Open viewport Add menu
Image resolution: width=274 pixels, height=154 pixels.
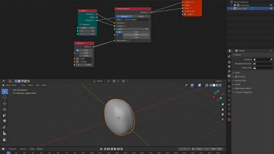[x=37, y=85]
